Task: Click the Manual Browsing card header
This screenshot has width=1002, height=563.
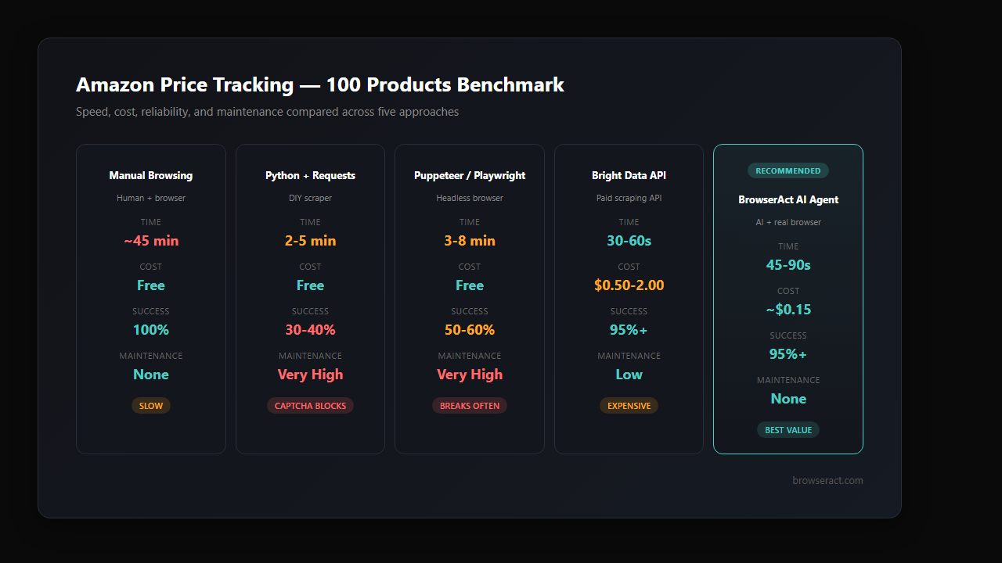Action: [150, 175]
